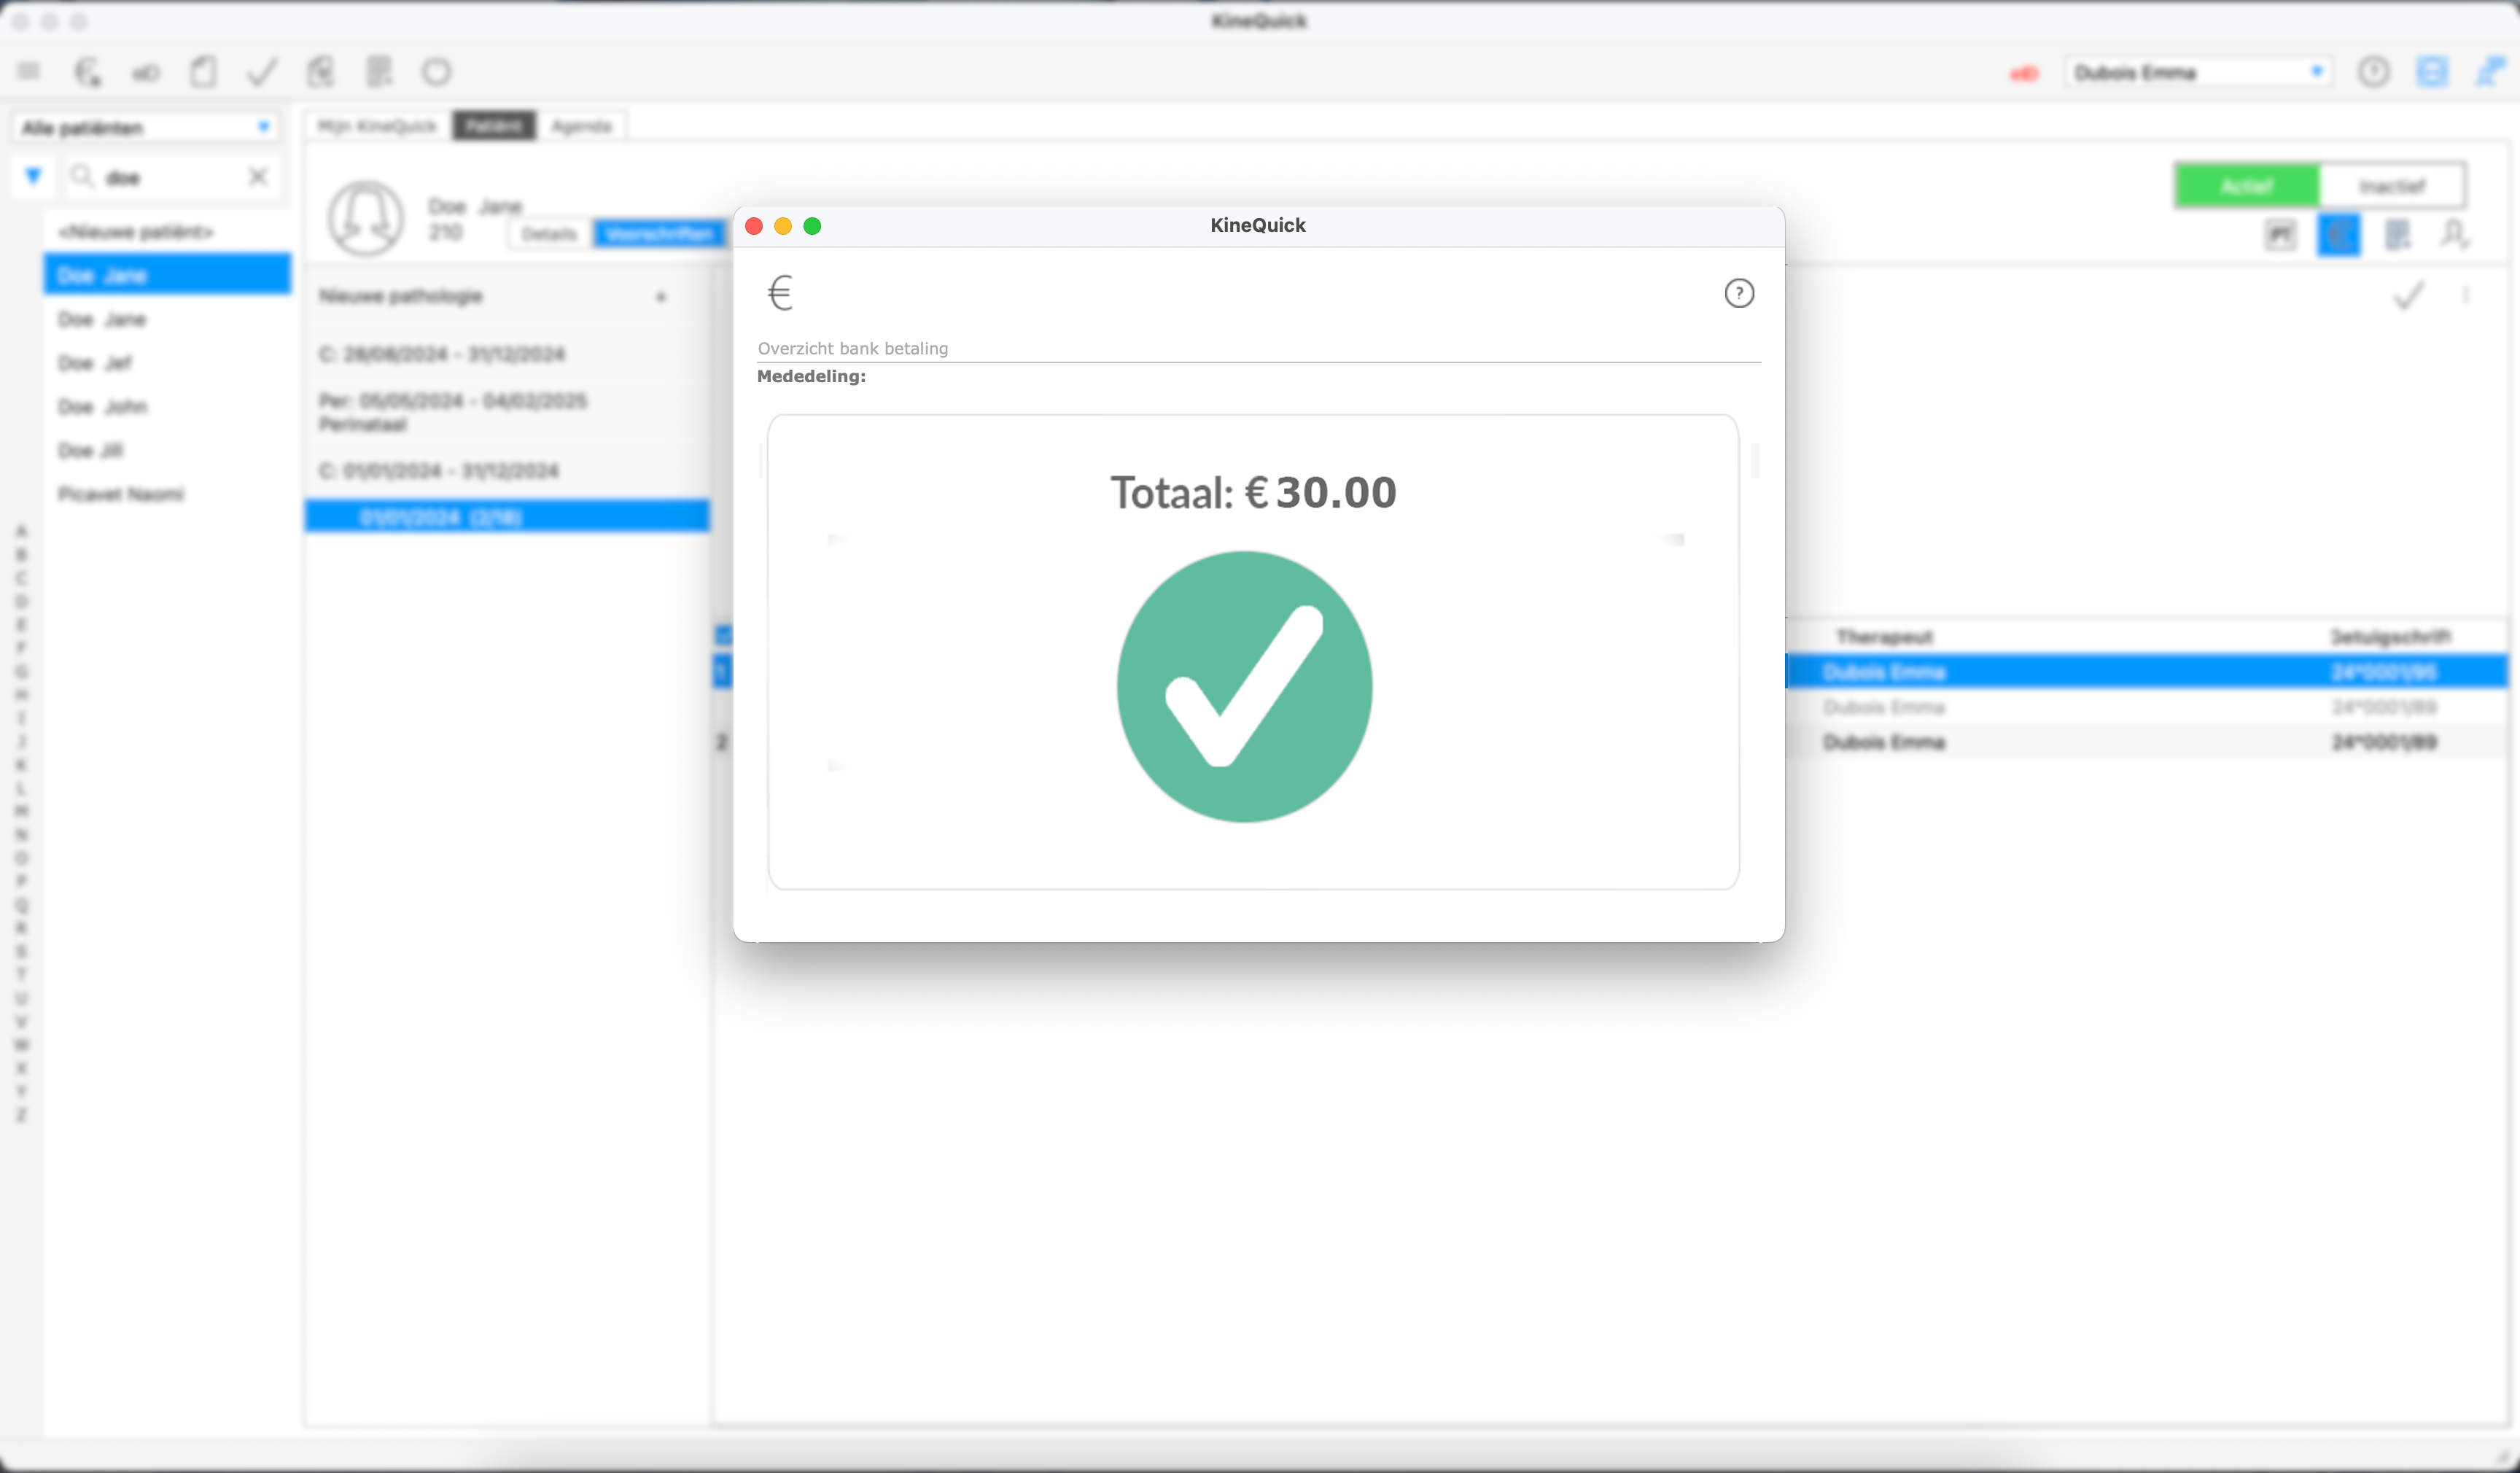Click the checkmark toolbar icon

262,72
